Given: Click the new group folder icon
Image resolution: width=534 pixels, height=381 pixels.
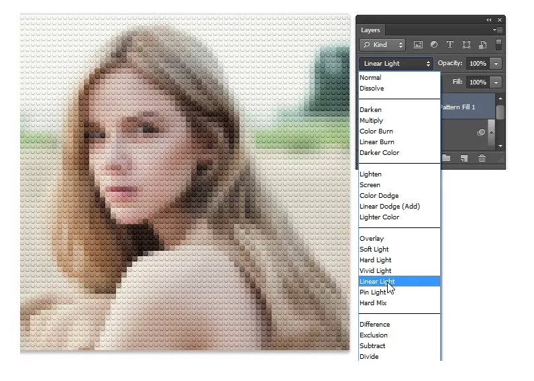Looking at the screenshot, I should [x=447, y=158].
